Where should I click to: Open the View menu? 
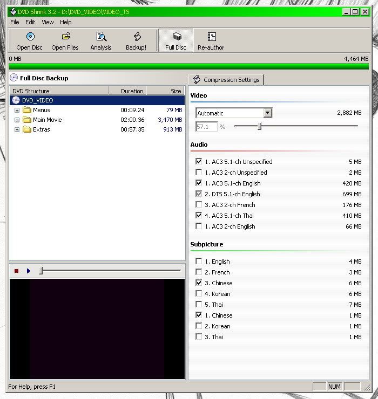tap(48, 22)
